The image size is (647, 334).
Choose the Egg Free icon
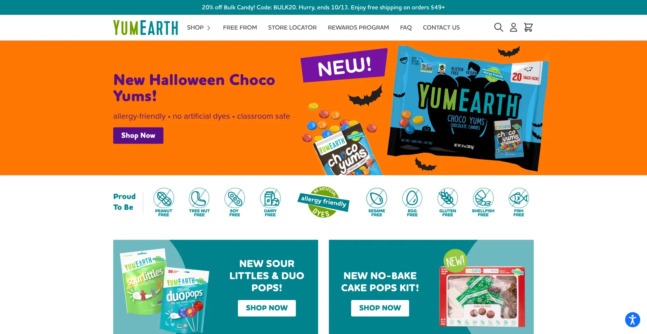click(412, 202)
